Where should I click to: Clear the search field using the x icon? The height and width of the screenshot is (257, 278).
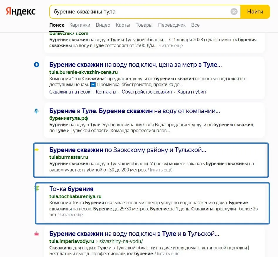click(234, 11)
